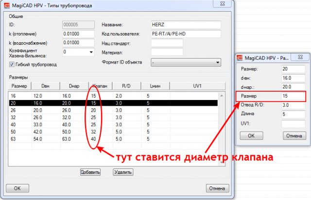The height and width of the screenshot is (200, 311).
Task: Click the Размер column header
Action: [x=19, y=86]
